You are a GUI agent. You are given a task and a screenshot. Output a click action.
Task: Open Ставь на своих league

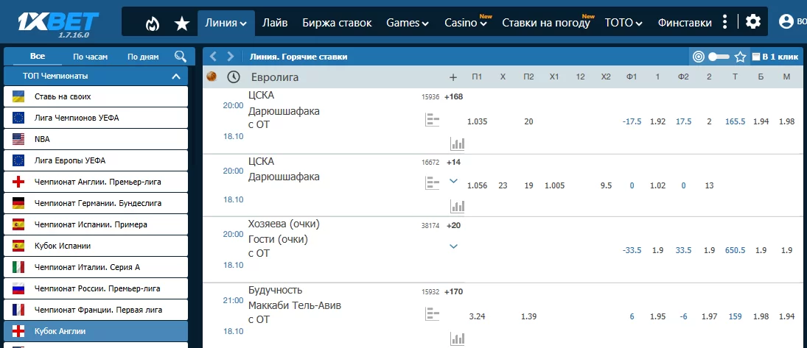pos(96,96)
